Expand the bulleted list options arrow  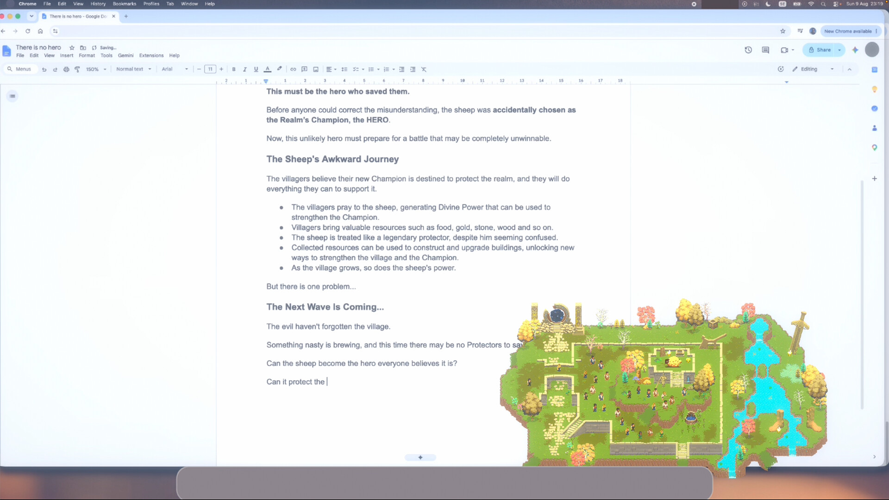[378, 69]
